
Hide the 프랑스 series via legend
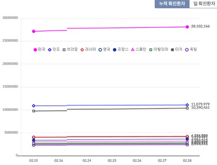[x=121, y=49]
